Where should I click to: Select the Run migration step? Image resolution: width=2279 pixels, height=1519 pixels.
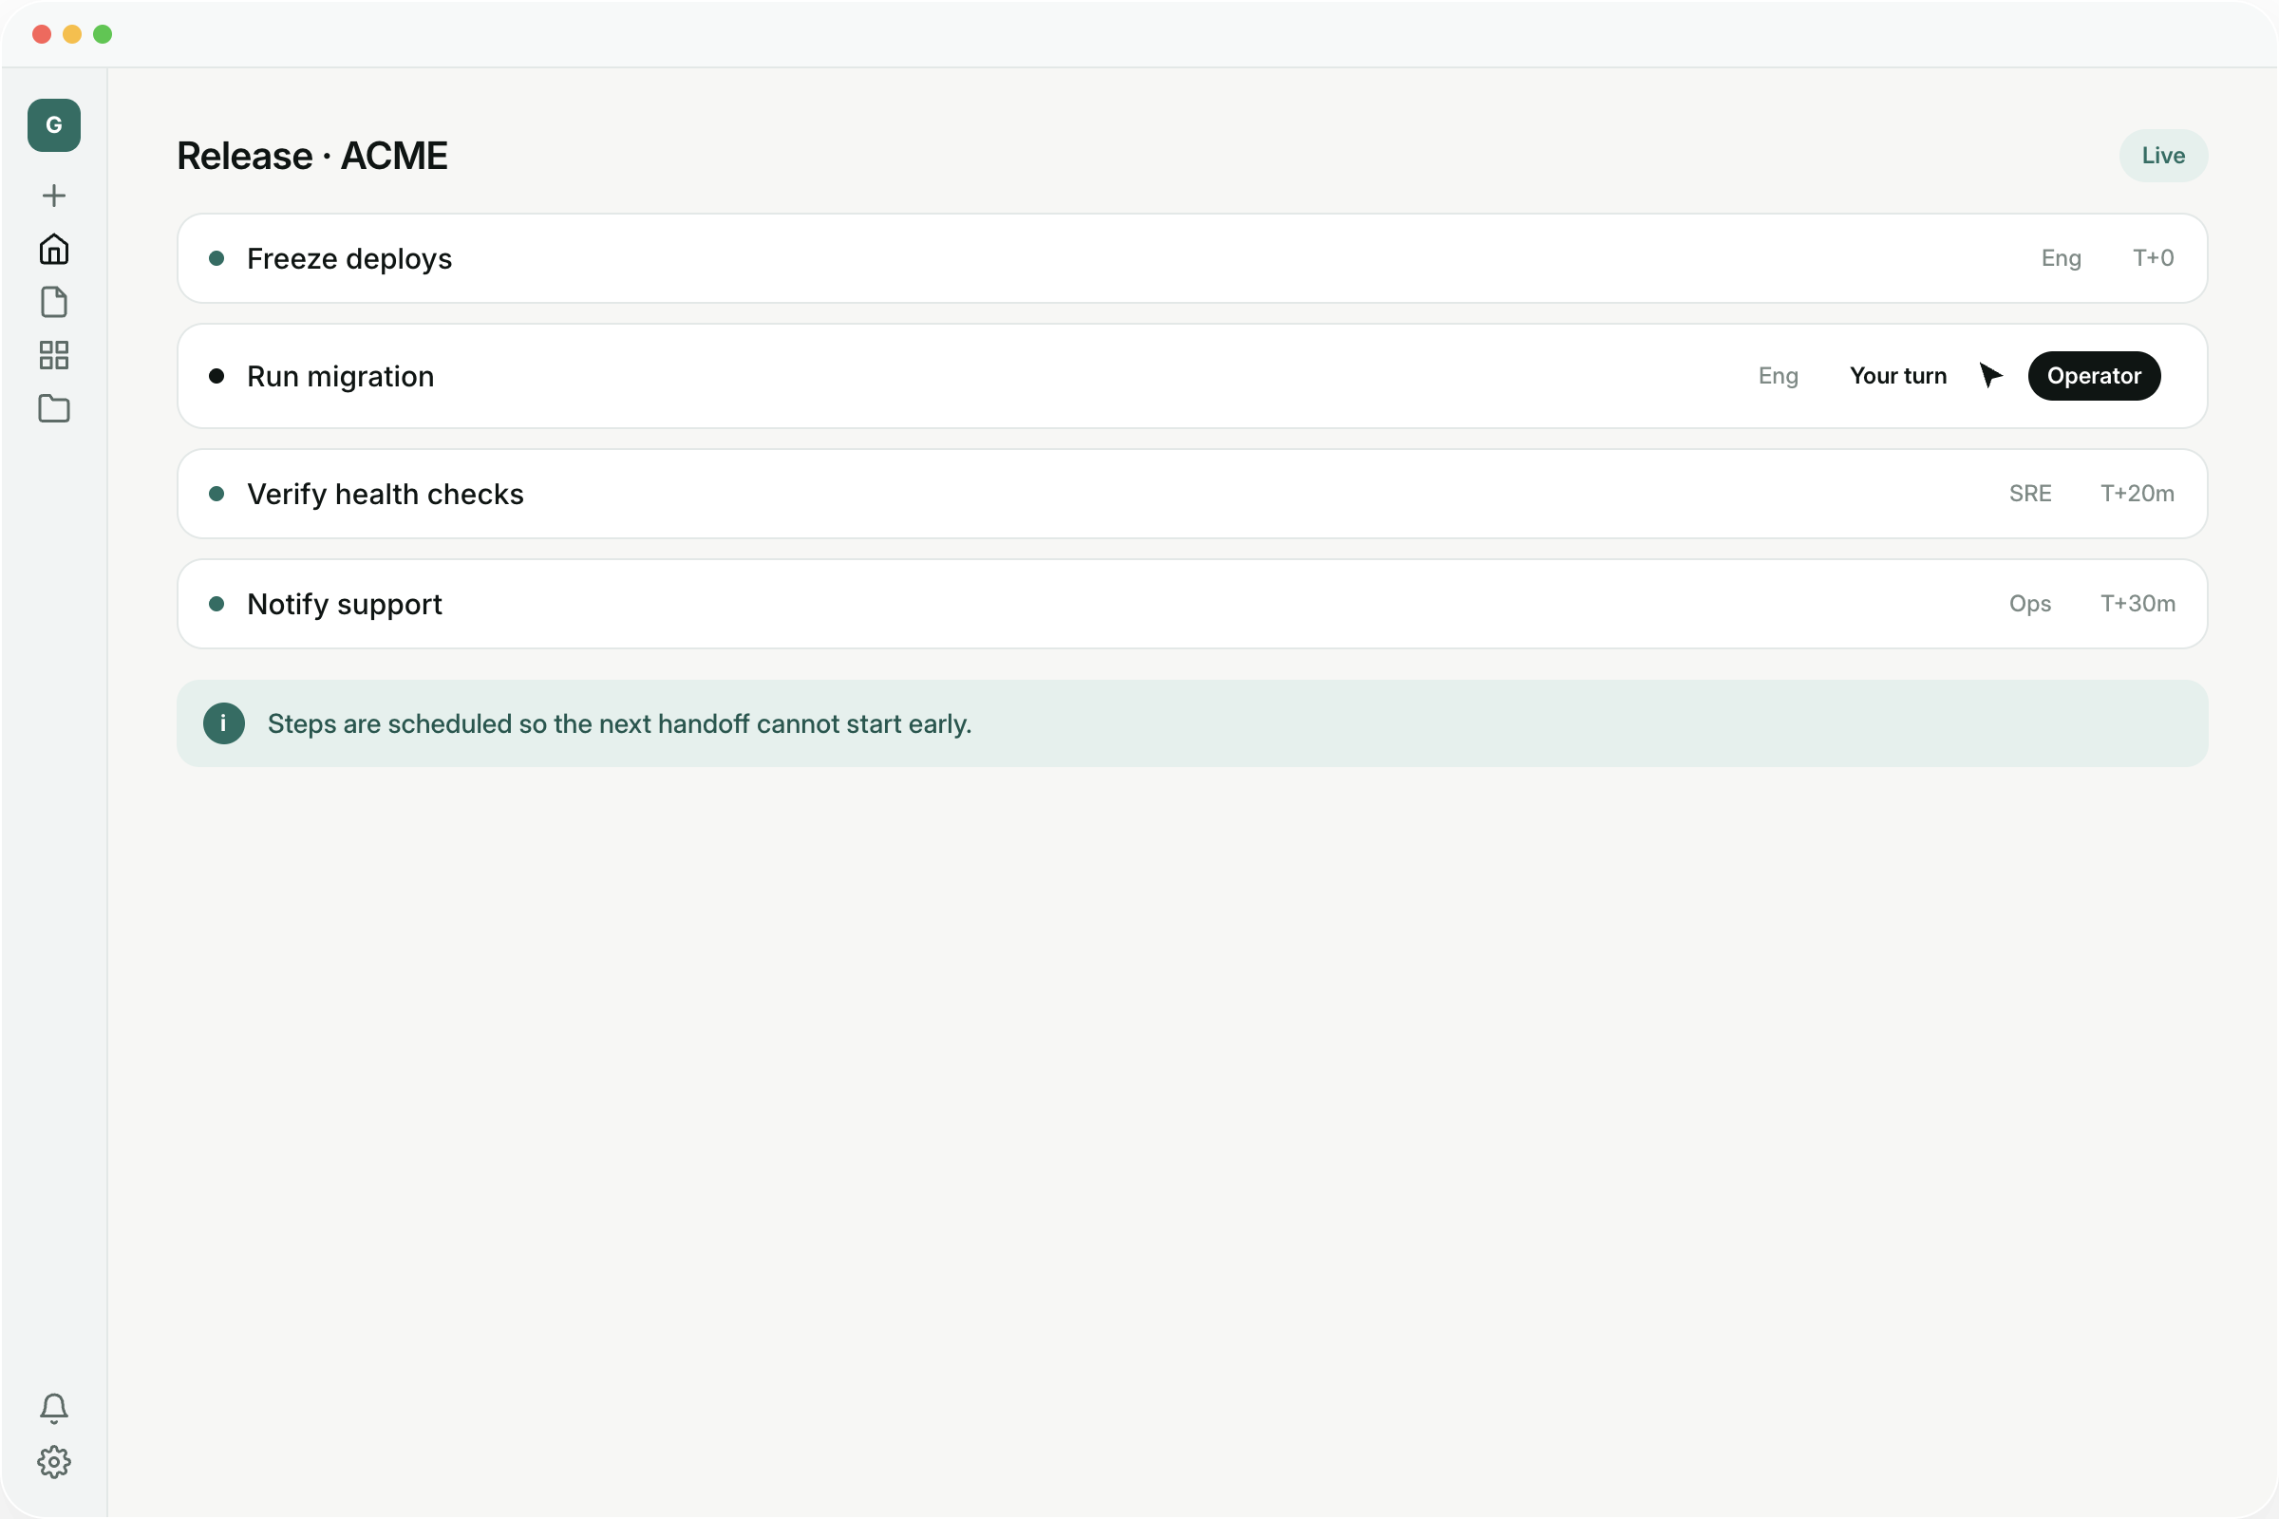[1192, 376]
